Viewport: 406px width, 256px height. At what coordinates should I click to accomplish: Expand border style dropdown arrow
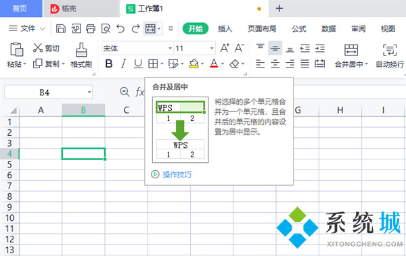pos(162,63)
